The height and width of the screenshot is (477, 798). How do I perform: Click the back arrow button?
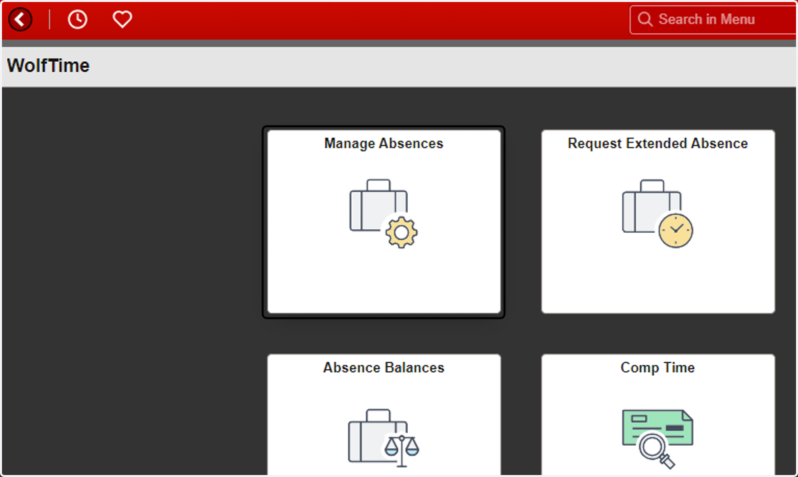[x=21, y=19]
